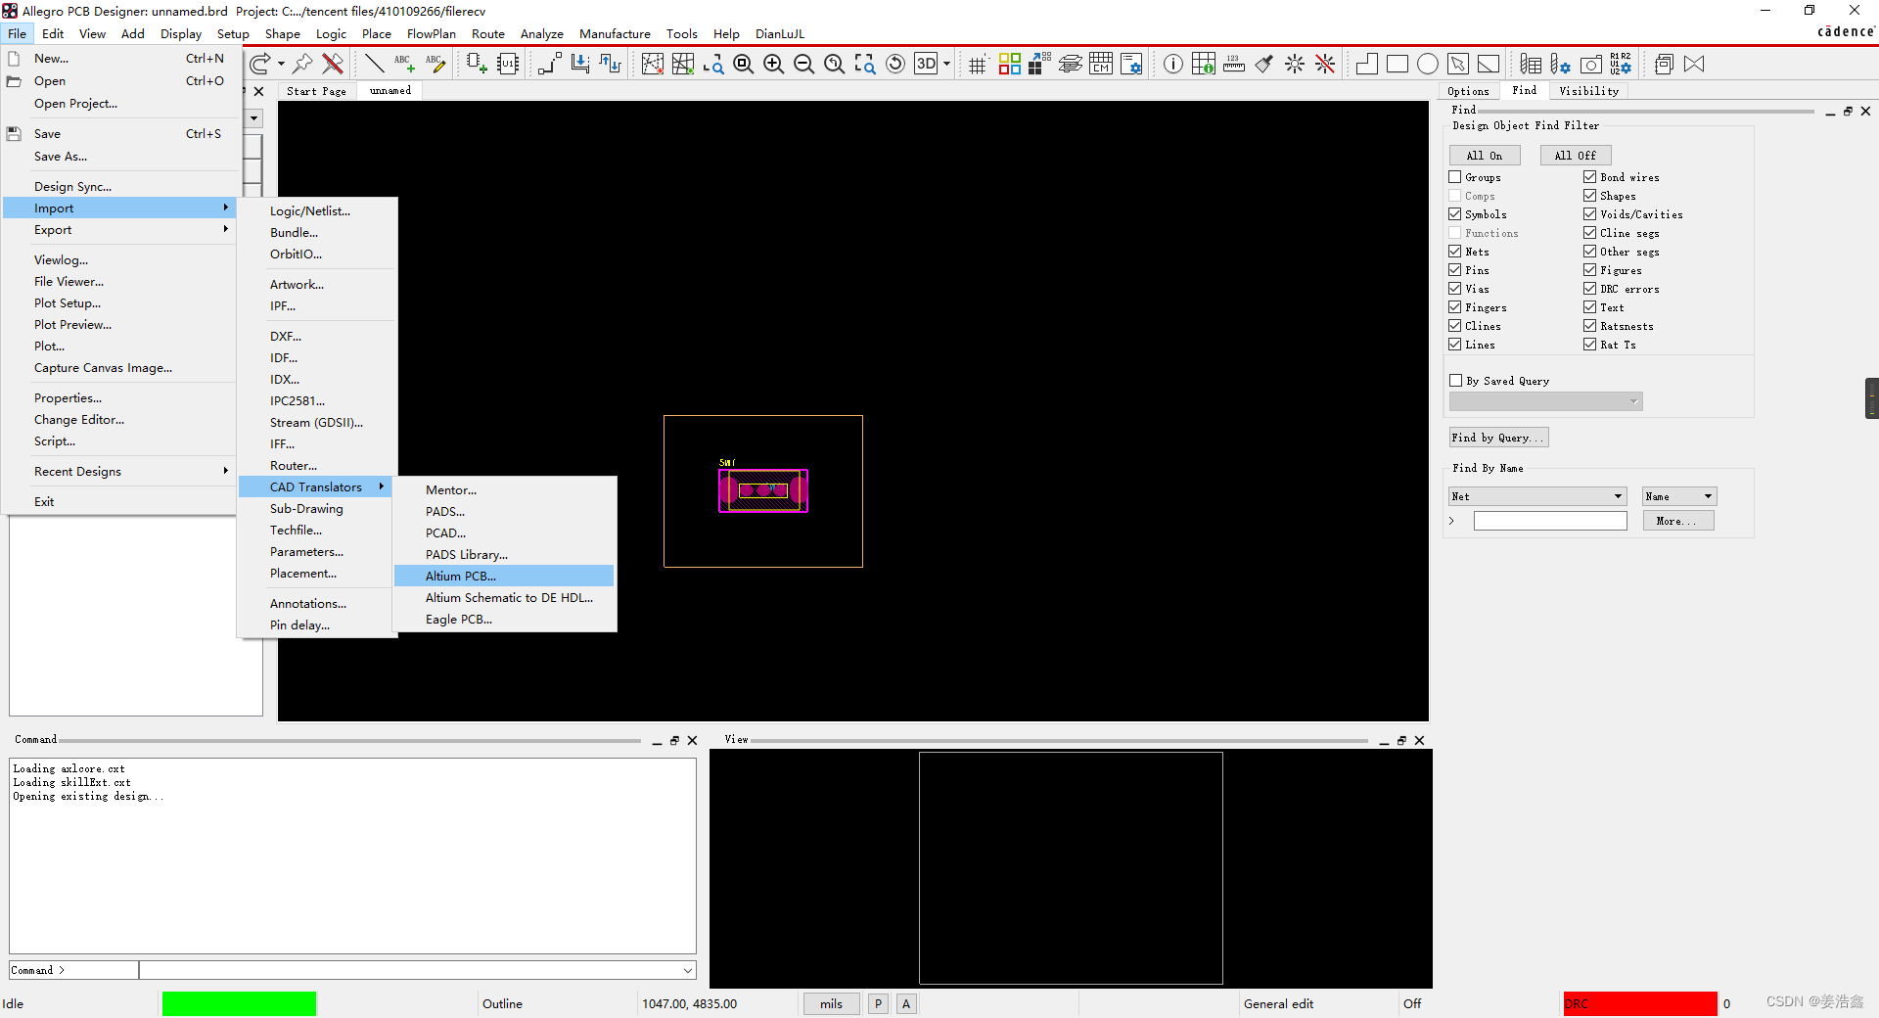1879x1018 pixels.
Task: Expand the dropdown arrow under the File menu
Action: 254,118
